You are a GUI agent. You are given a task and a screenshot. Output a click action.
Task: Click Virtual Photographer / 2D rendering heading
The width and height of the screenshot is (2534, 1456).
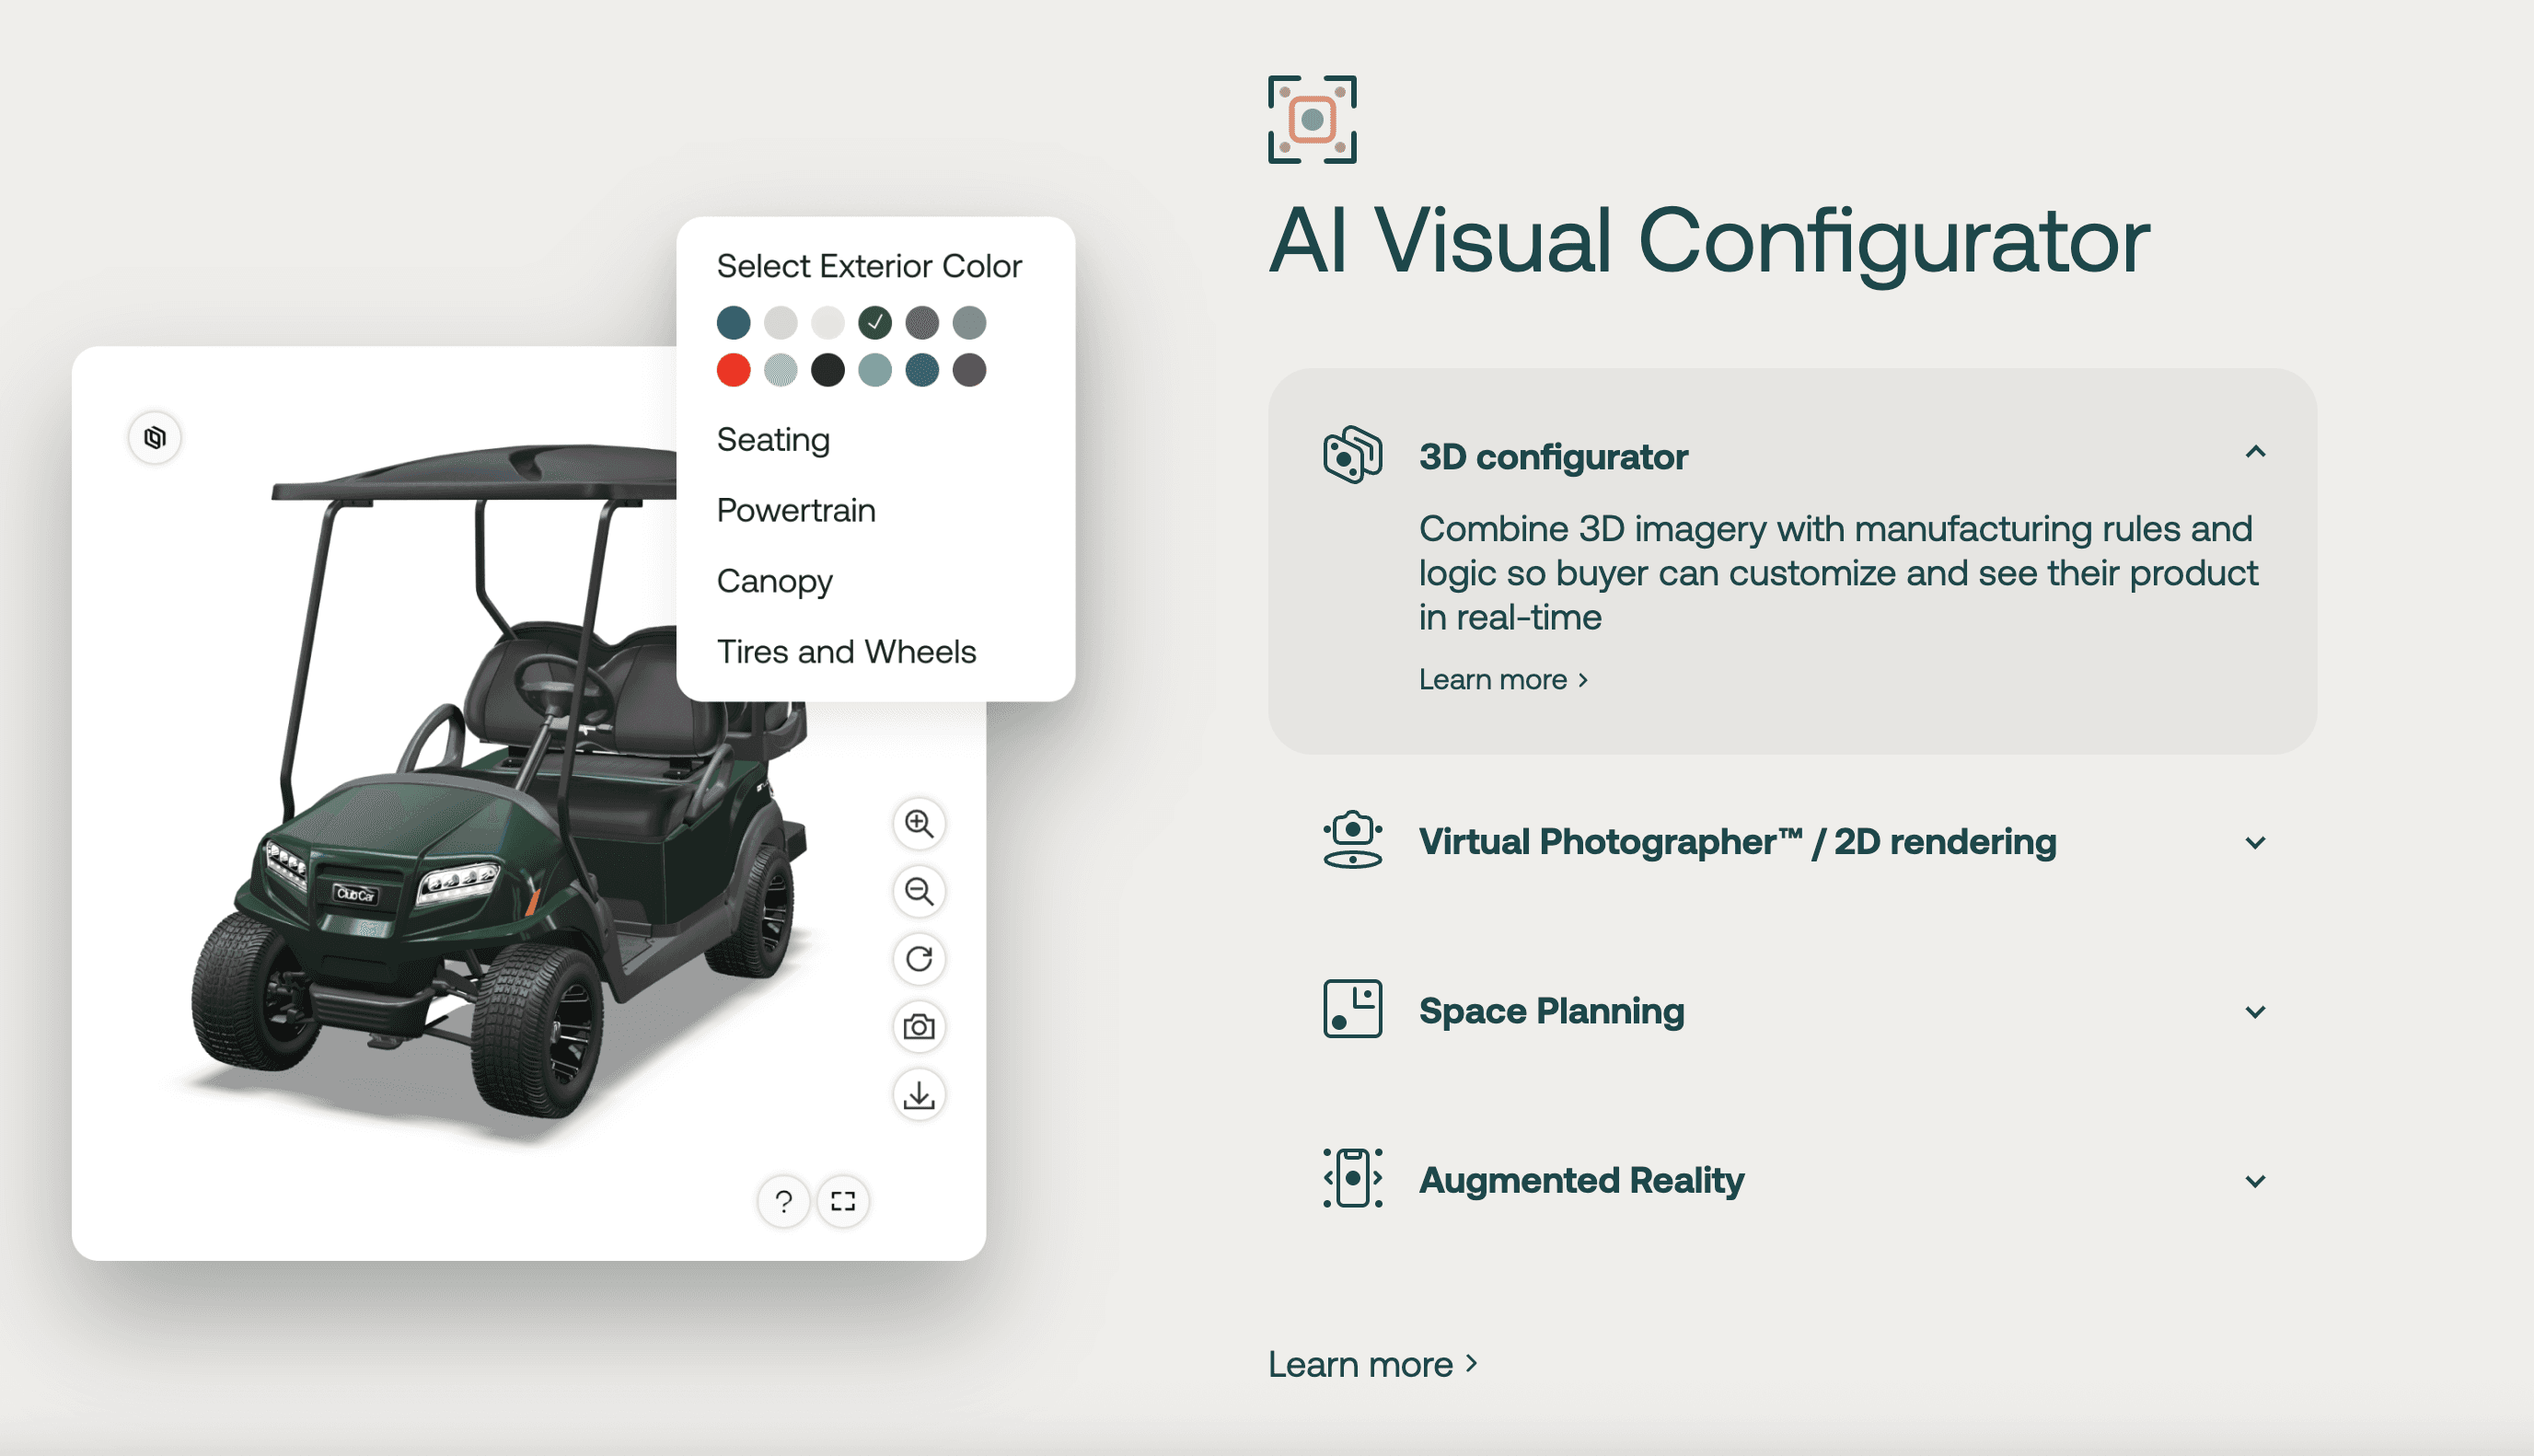(x=1737, y=842)
